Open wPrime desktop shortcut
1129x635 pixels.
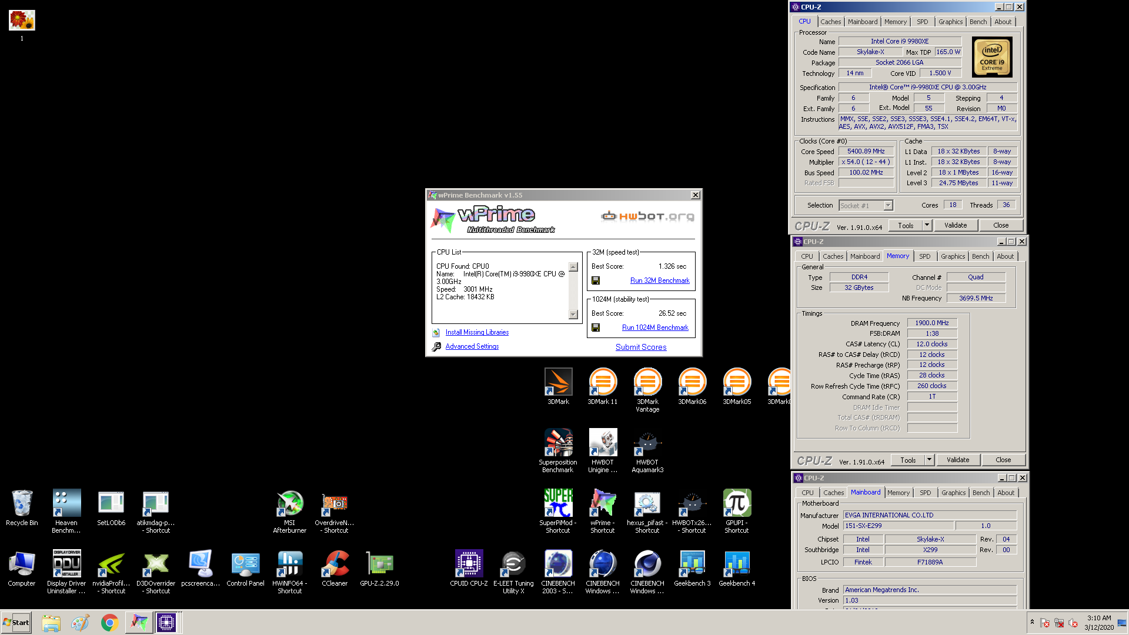(x=603, y=511)
